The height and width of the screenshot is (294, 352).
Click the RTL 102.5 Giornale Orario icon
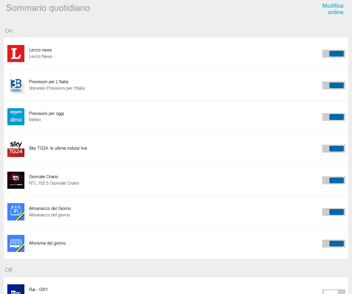[x=16, y=180]
